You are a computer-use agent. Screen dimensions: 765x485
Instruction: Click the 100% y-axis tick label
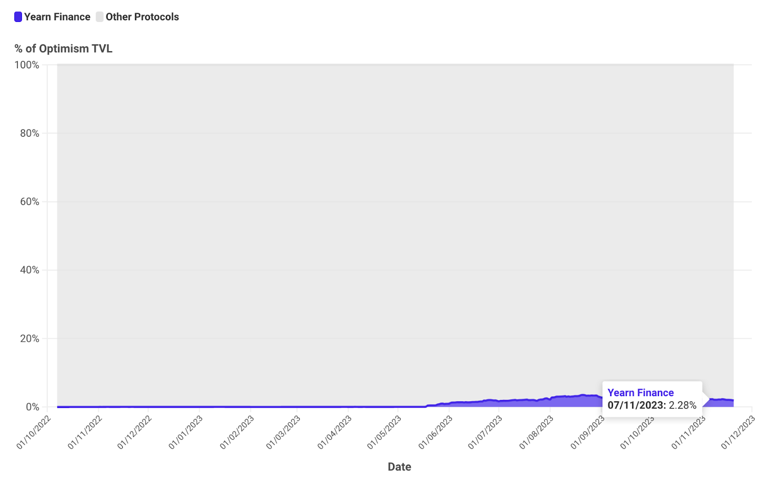pos(27,65)
